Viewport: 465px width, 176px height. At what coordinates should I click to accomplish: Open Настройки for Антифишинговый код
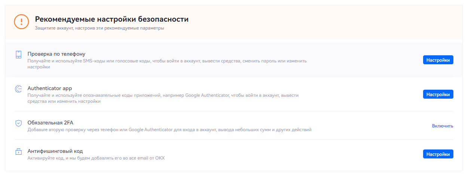438,154
